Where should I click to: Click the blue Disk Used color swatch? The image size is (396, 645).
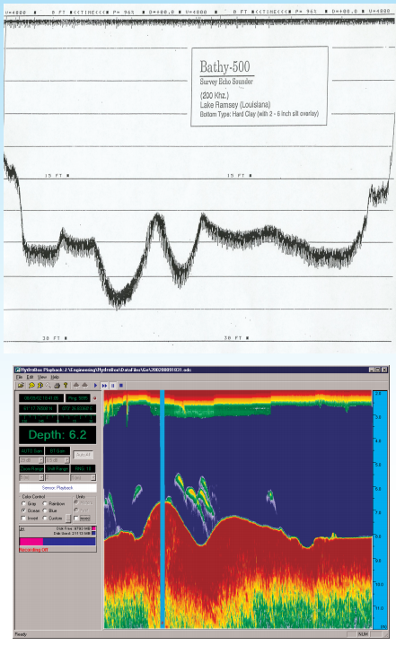pyautogui.click(x=94, y=533)
